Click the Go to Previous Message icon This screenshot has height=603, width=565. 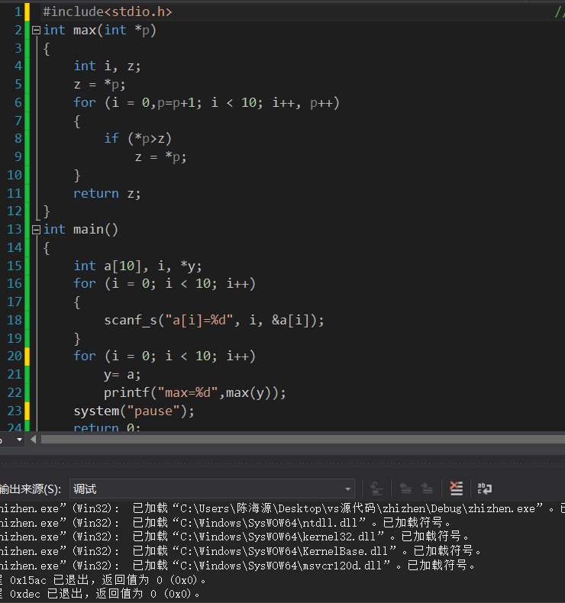(405, 489)
